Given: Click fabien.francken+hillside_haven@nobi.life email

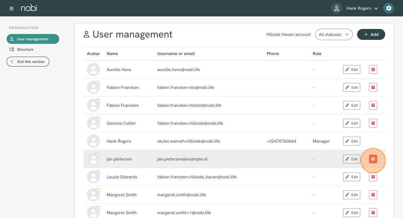Looking at the screenshot, I should [x=197, y=177].
